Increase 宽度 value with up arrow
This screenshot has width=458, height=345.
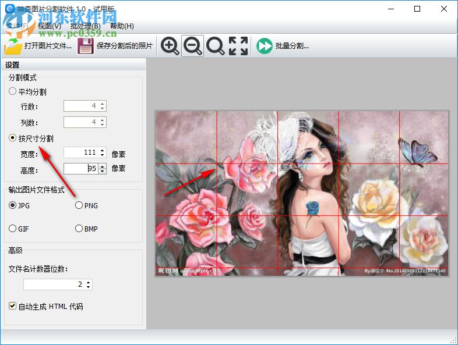click(x=102, y=150)
